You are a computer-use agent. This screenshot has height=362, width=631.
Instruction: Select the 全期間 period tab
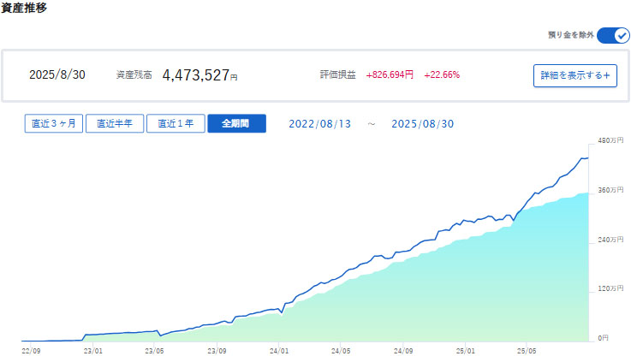point(236,123)
